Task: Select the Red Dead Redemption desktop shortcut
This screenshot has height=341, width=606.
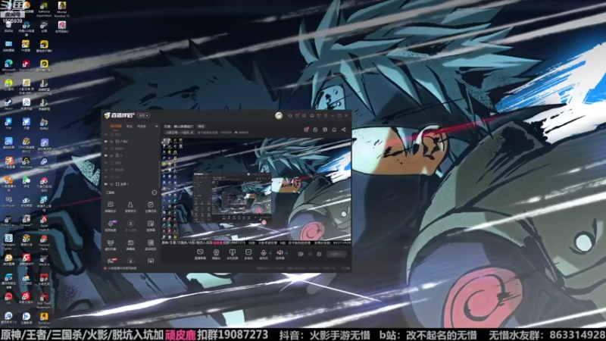Action: tap(44, 300)
